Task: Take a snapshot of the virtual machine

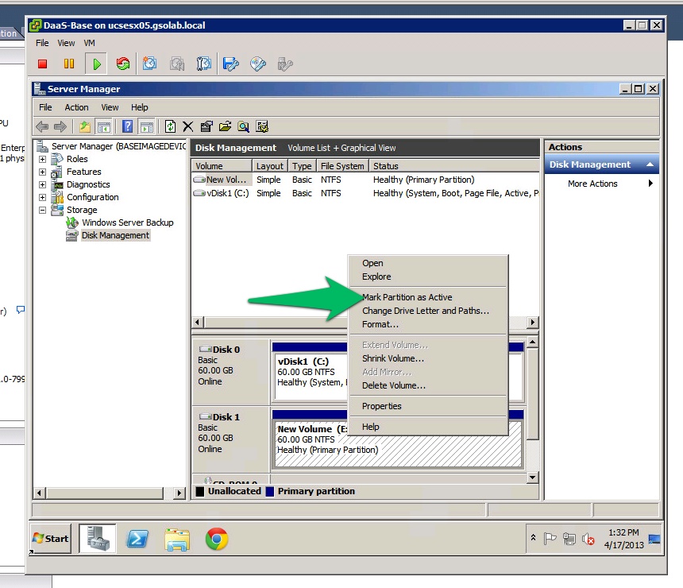Action: [x=149, y=64]
